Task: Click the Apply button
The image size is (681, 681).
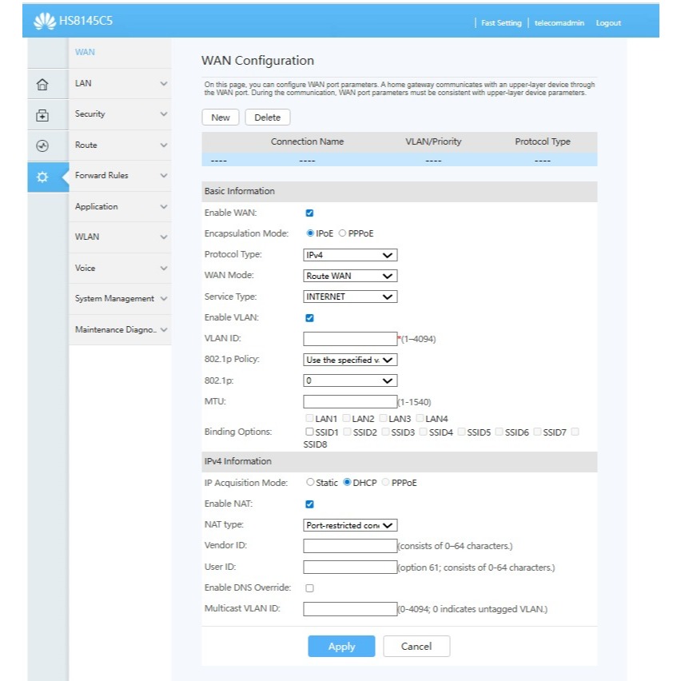Action: click(341, 647)
